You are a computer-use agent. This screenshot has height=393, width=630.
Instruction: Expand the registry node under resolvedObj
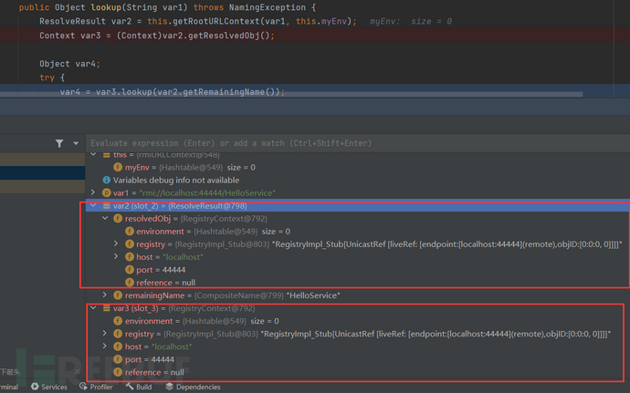[x=116, y=244]
